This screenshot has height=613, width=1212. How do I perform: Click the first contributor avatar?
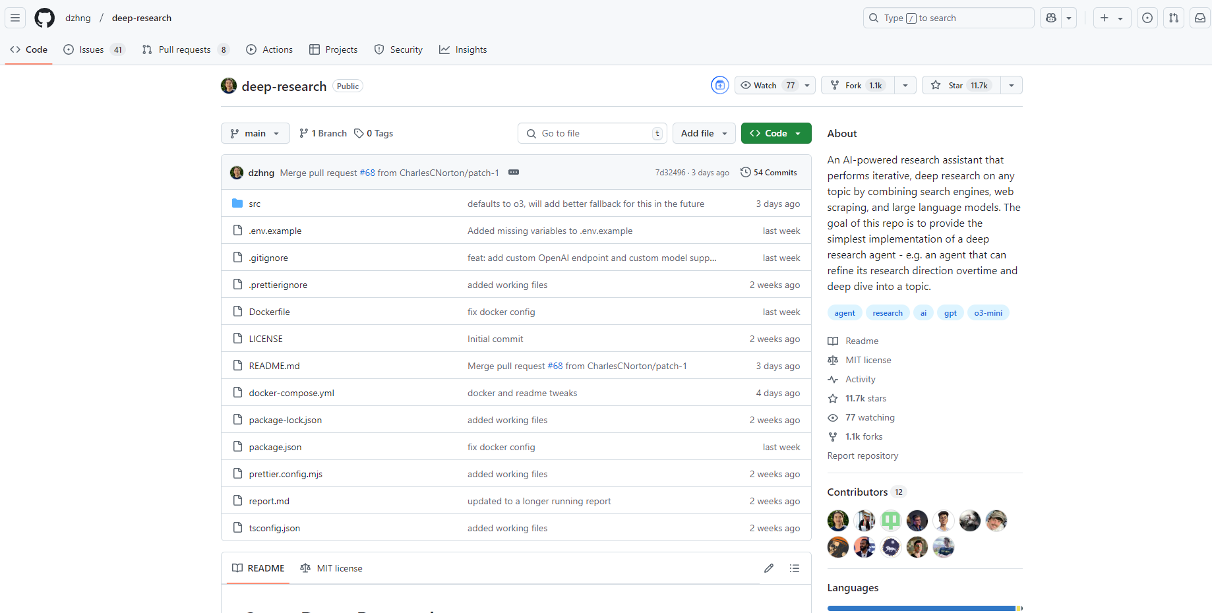tap(838, 521)
